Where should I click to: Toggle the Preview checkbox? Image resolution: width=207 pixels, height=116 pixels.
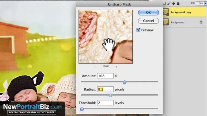(138, 30)
